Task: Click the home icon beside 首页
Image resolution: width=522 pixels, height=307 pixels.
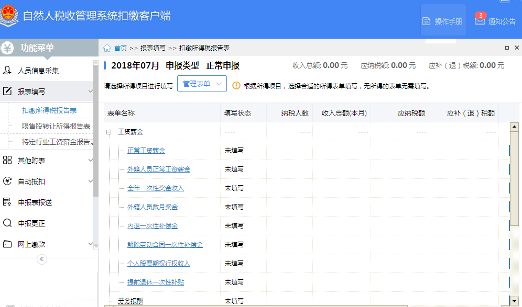Action: pyautogui.click(x=107, y=48)
